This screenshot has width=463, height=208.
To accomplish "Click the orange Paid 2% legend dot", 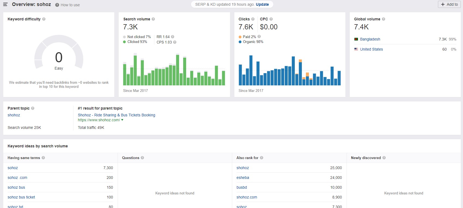I will pyautogui.click(x=240, y=37).
